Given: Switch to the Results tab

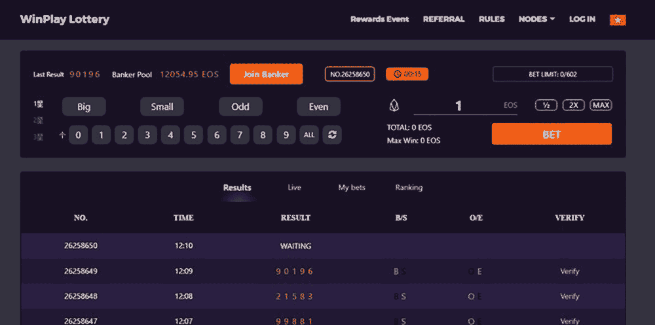Looking at the screenshot, I should point(237,188).
